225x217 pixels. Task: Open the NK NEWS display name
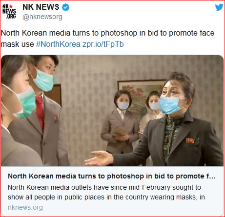(x=41, y=7)
